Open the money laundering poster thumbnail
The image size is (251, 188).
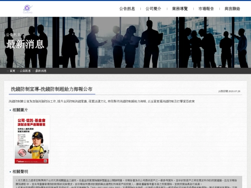[x=32, y=139]
